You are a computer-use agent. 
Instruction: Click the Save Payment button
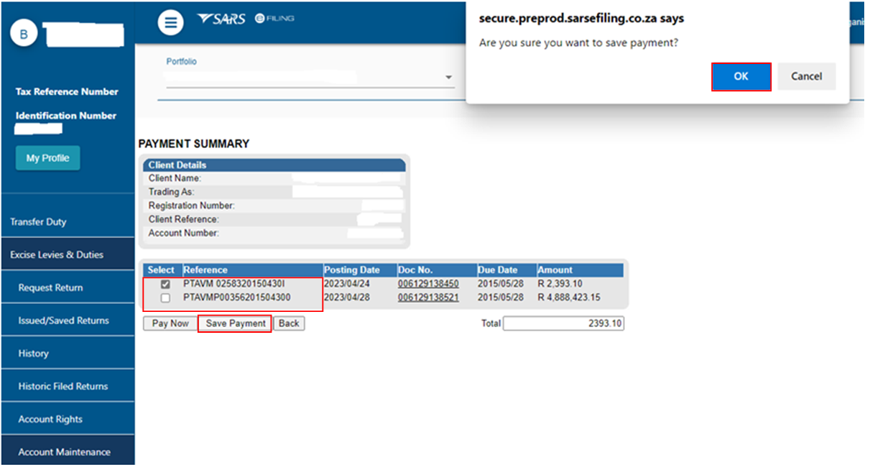[236, 323]
